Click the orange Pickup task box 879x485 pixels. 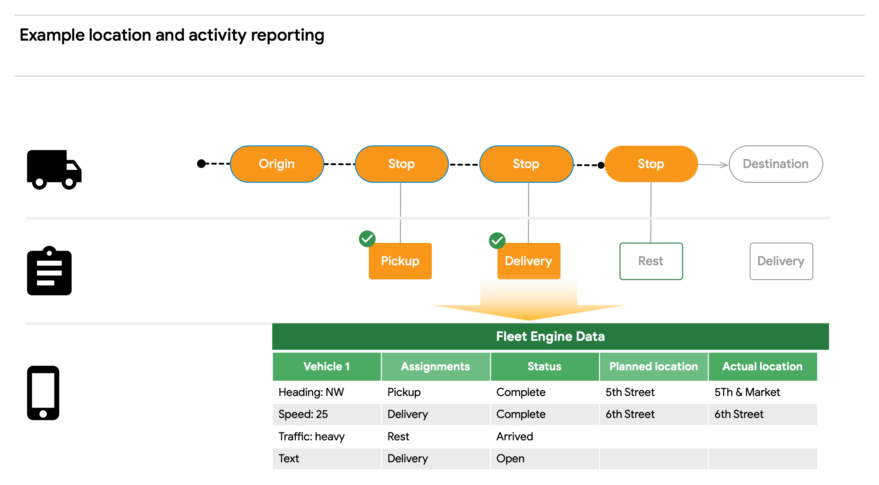tap(400, 261)
